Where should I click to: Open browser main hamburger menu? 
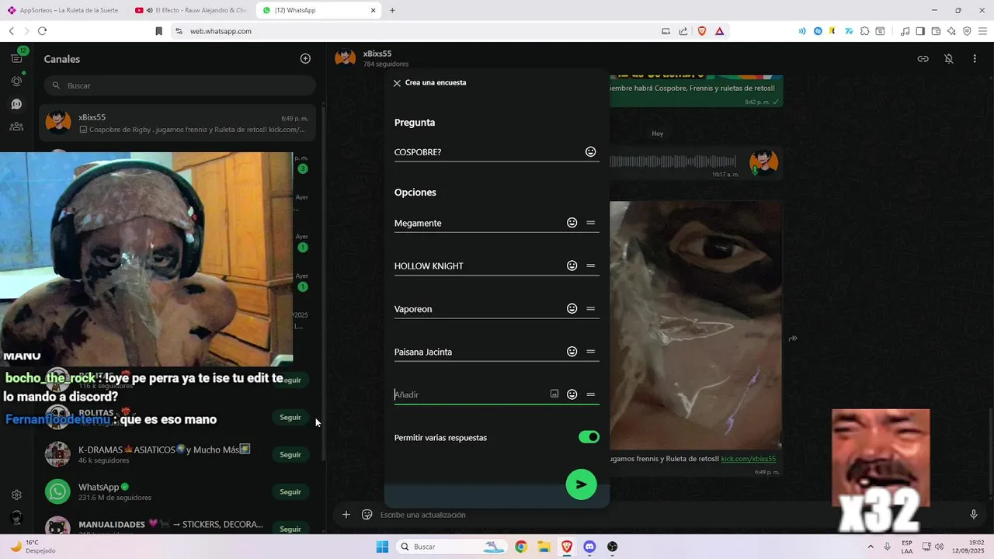pyautogui.click(x=982, y=31)
